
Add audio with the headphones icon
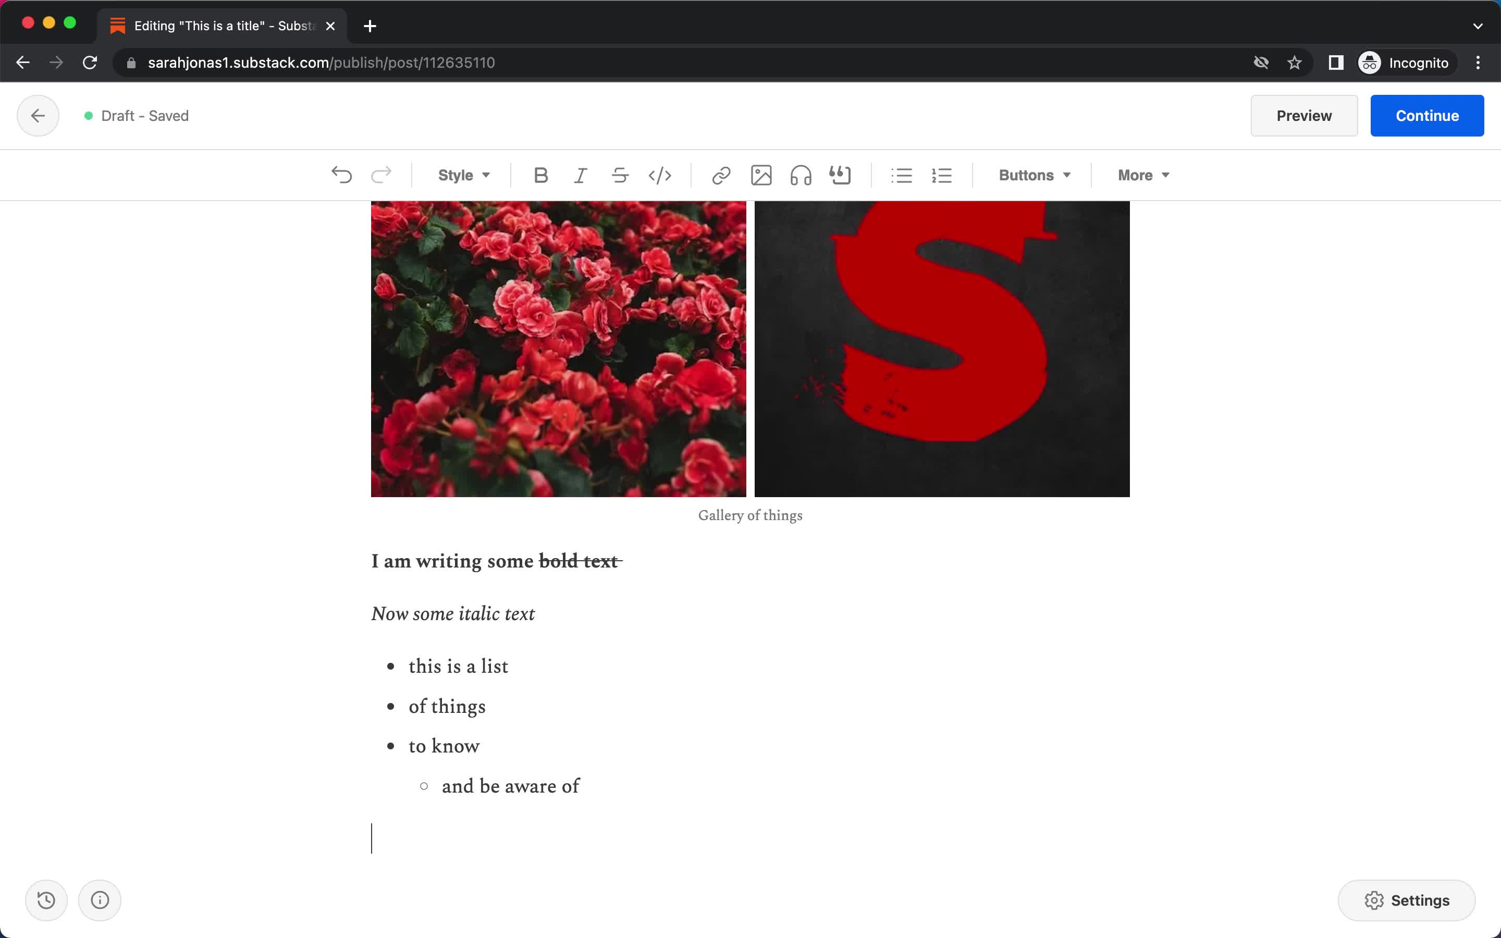coord(801,175)
